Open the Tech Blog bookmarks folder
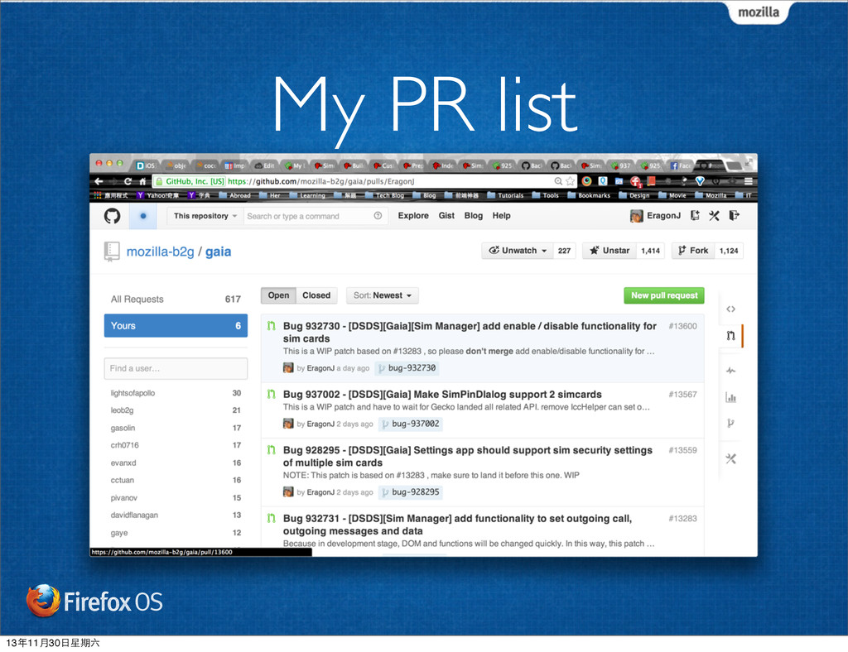Screen dimensions: 848x652 coord(384,195)
